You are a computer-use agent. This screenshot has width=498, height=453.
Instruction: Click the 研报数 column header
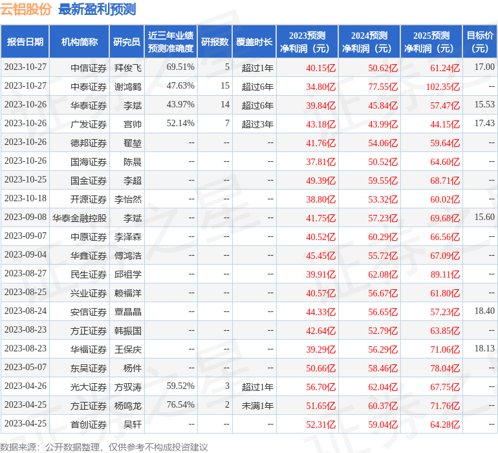[x=215, y=41]
